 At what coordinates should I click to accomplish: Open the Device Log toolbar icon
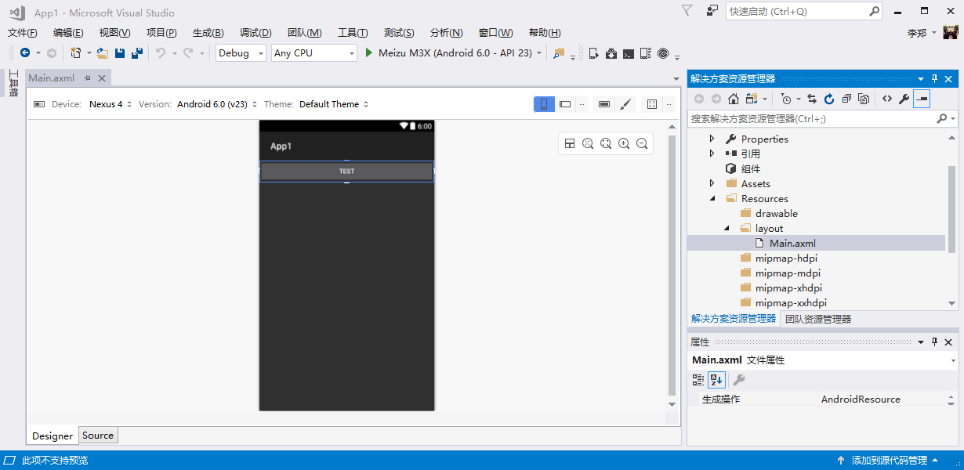[x=646, y=53]
